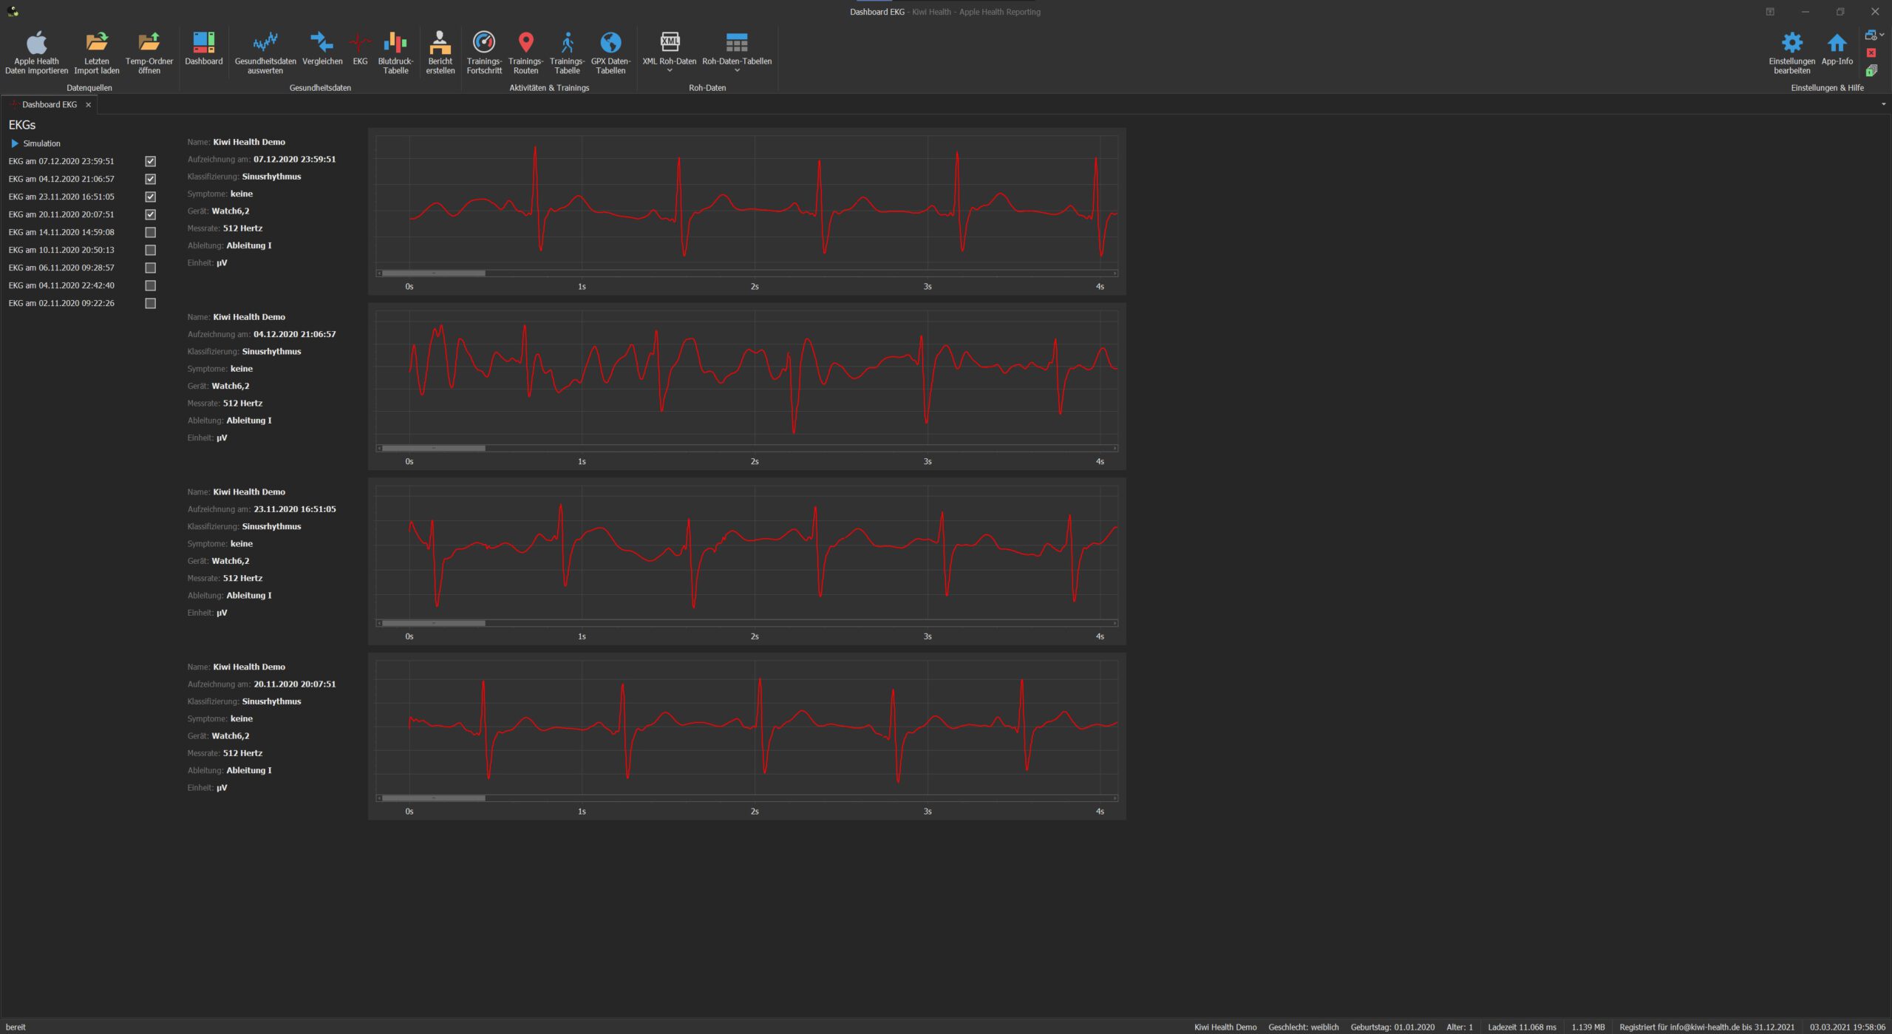Click the Gesundheitsdaten auswerten icon
1892x1034 pixels.
point(265,43)
